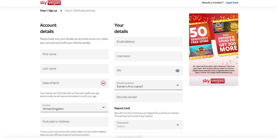Image resolution: width=277 pixels, height=138 pixels.
Task: Click the Postcode or Address field
Action: (74, 122)
